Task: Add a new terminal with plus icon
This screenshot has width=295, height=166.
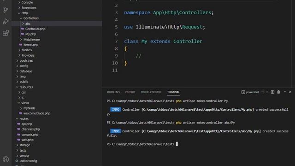Action: tap(263, 92)
